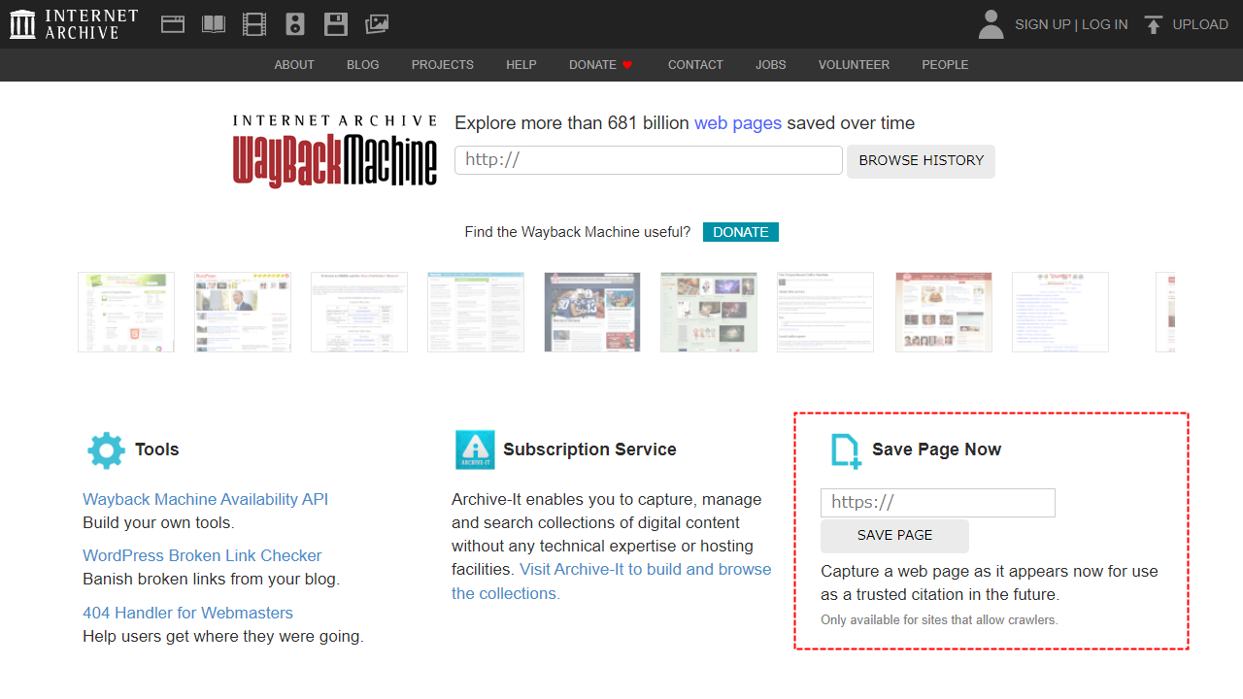The width and height of the screenshot is (1243, 699).
Task: Click the Subscription Service heading
Action: [589, 449]
